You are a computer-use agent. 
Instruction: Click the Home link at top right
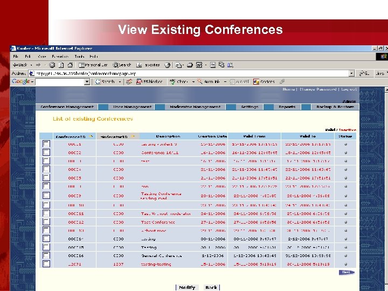coord(288,89)
